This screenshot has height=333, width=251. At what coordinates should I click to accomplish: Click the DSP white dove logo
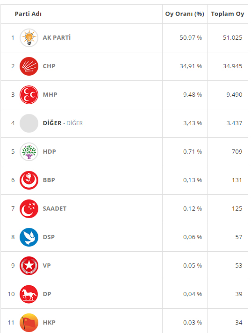(29, 237)
